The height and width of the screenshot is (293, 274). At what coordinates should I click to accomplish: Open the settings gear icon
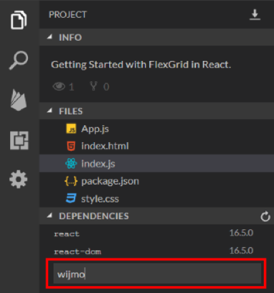[18, 179]
